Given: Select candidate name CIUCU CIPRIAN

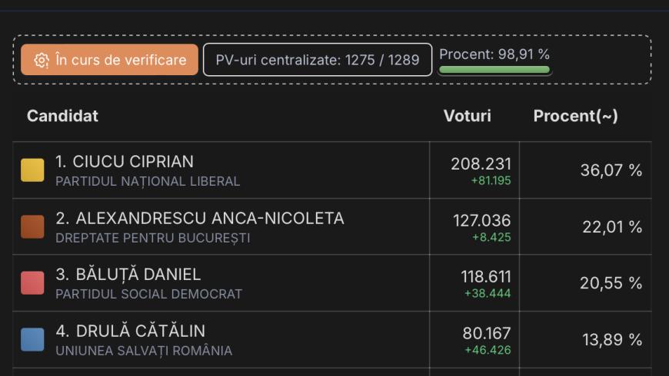Looking at the screenshot, I should [x=125, y=162].
